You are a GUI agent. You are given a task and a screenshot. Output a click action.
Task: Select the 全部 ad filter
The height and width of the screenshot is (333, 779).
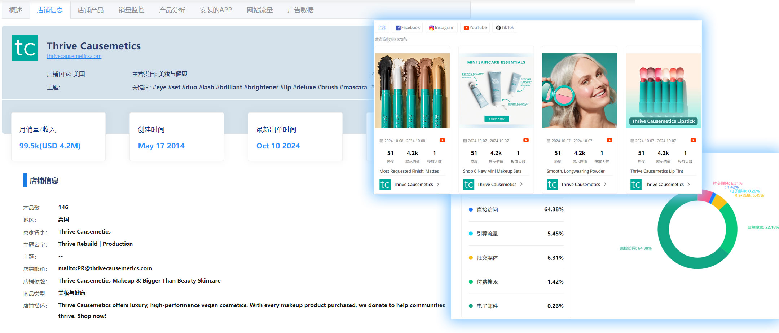tap(382, 27)
